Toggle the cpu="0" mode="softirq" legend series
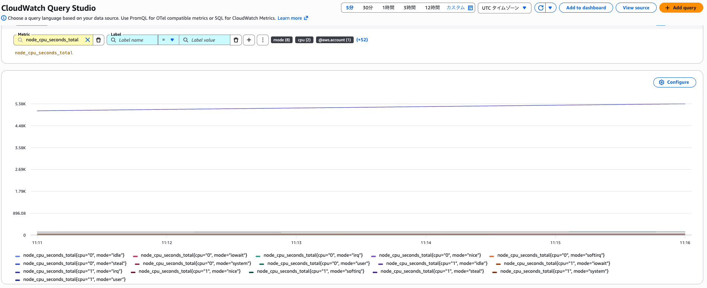 [550, 255]
